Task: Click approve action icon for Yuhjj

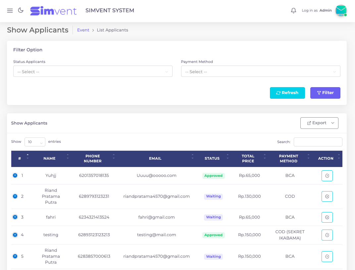Action: click(x=327, y=176)
